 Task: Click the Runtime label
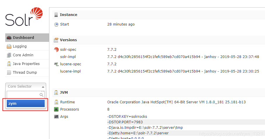point(67,102)
